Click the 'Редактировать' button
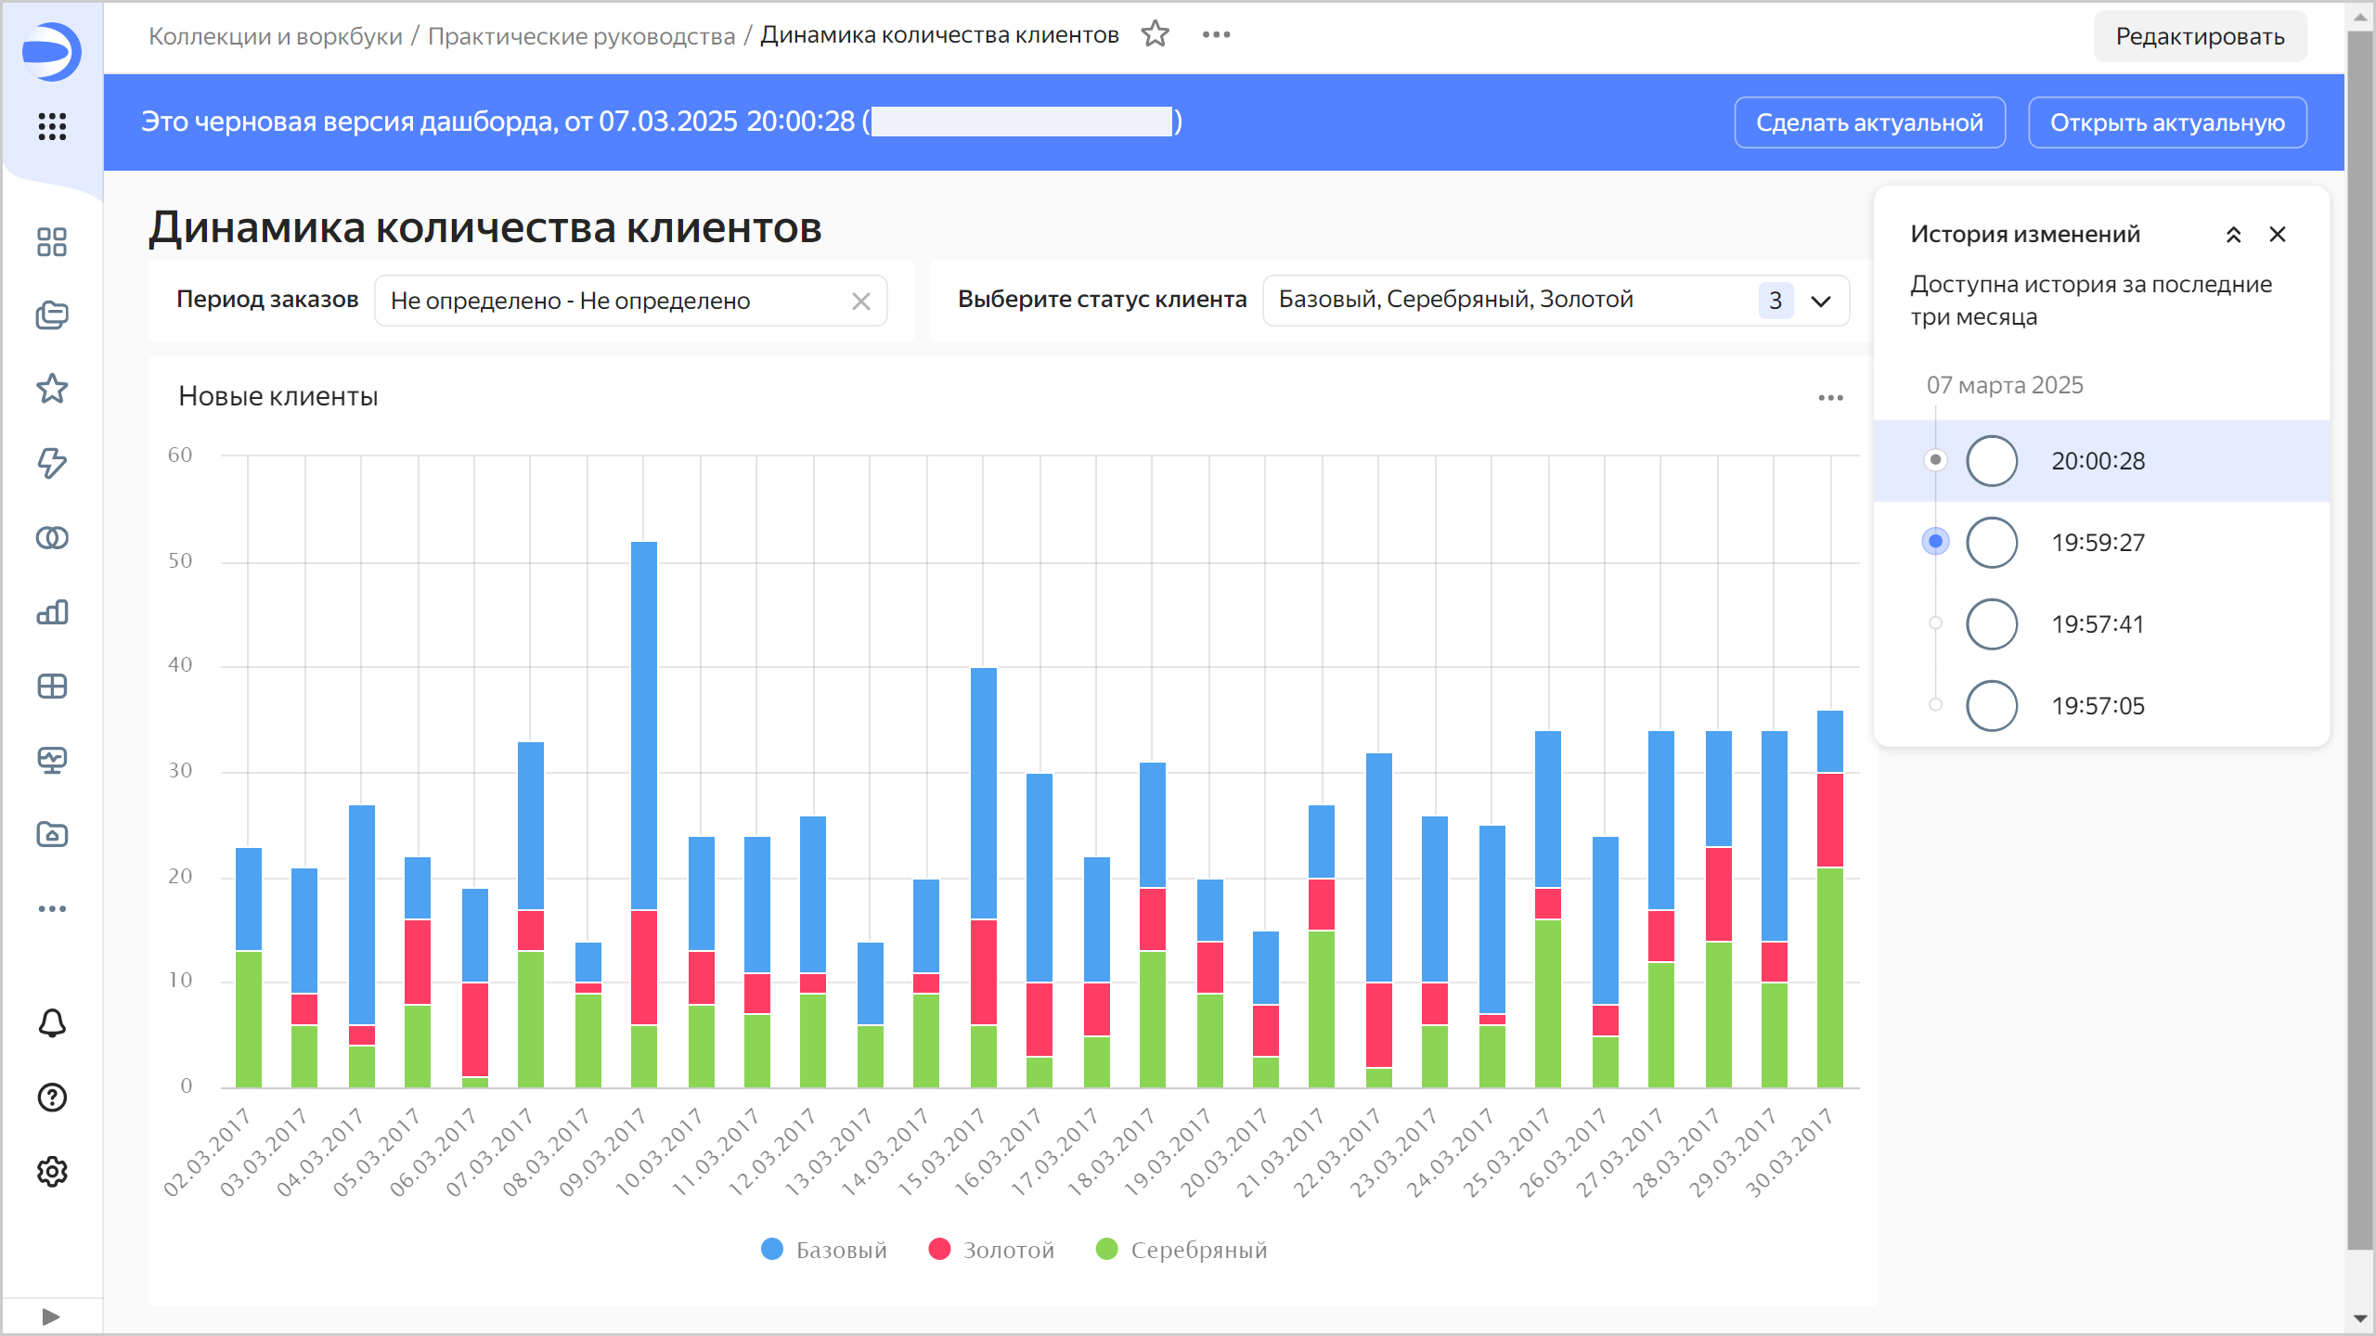Viewport: 2376px width, 1336px height. pos(2200,37)
